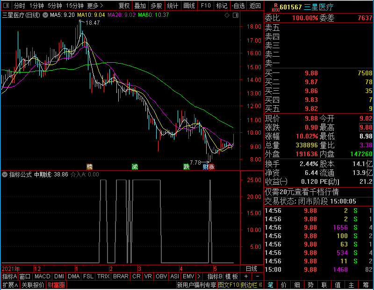Screen dimensions: 374x290
Task: Click the stock name 601567 三星医疗
Action: click(x=307, y=7)
